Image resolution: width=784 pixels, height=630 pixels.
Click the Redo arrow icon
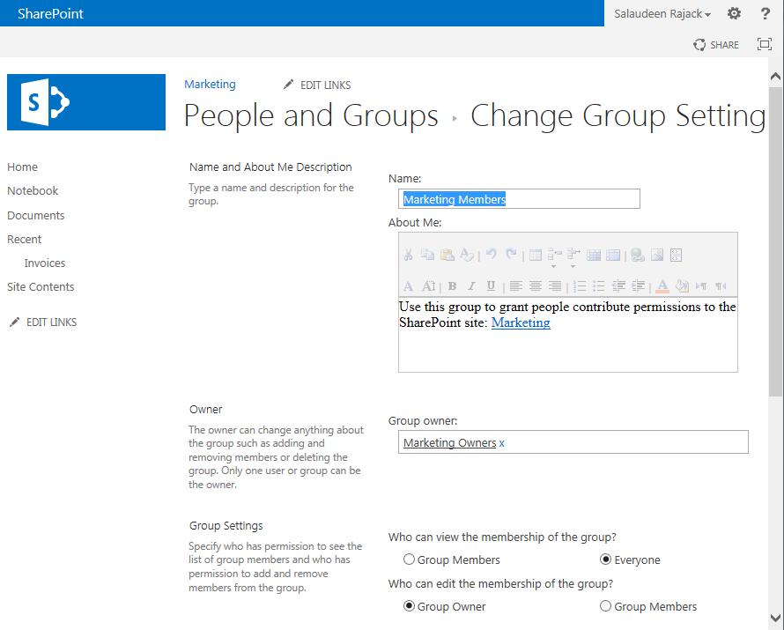[x=511, y=255]
